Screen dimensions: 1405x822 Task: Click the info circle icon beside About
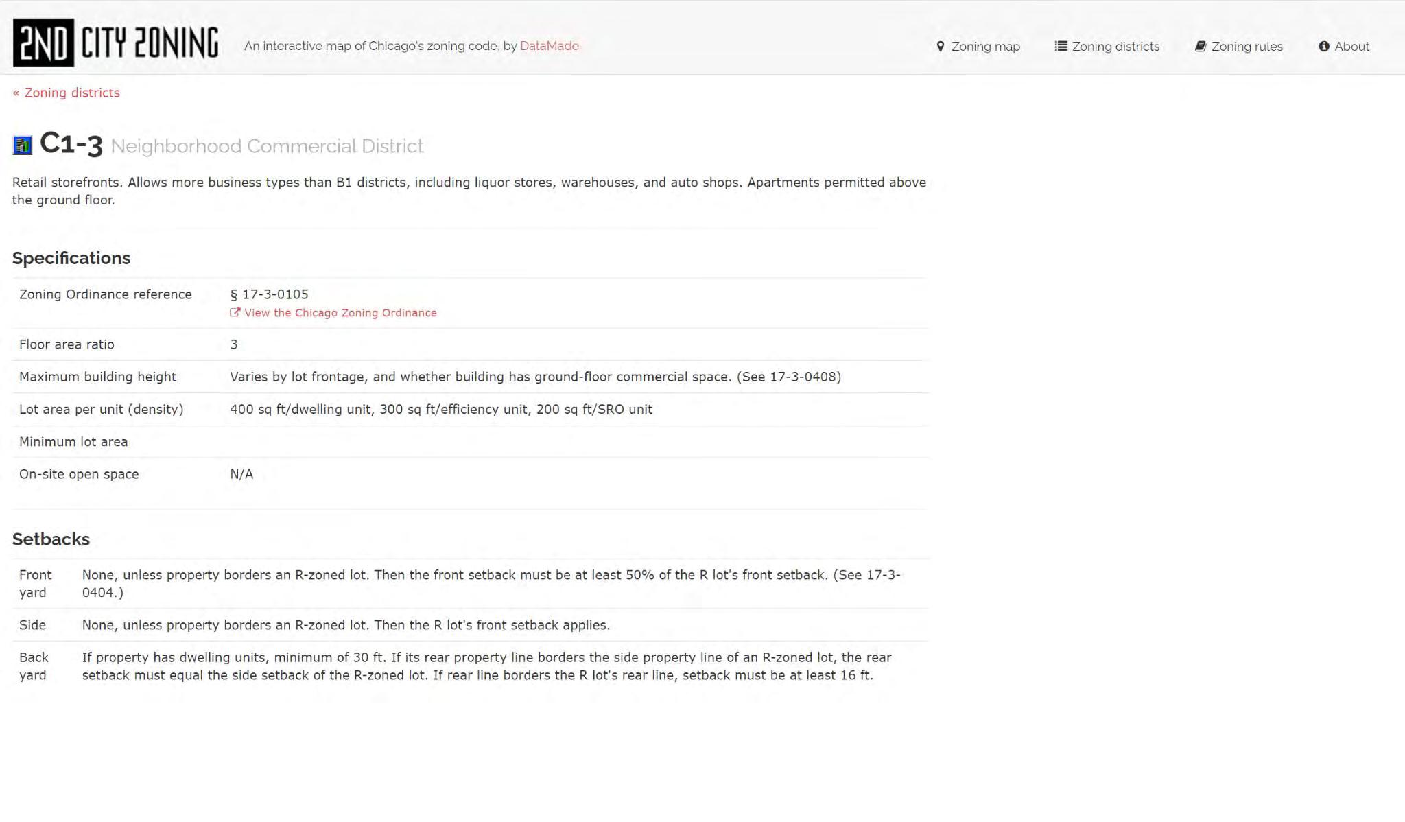(1323, 47)
